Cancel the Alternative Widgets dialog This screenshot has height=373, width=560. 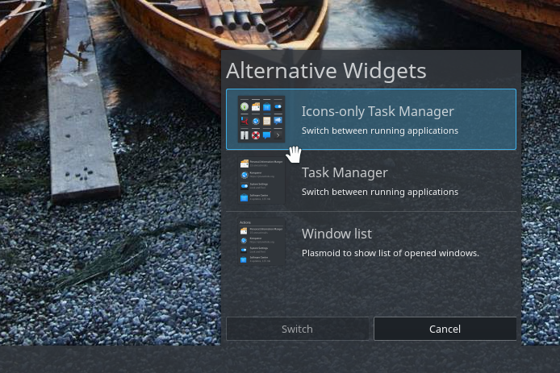coord(445,329)
